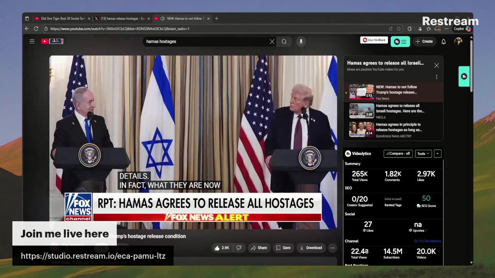Click the TubeBuddy side tab on the right edge

(x=464, y=76)
